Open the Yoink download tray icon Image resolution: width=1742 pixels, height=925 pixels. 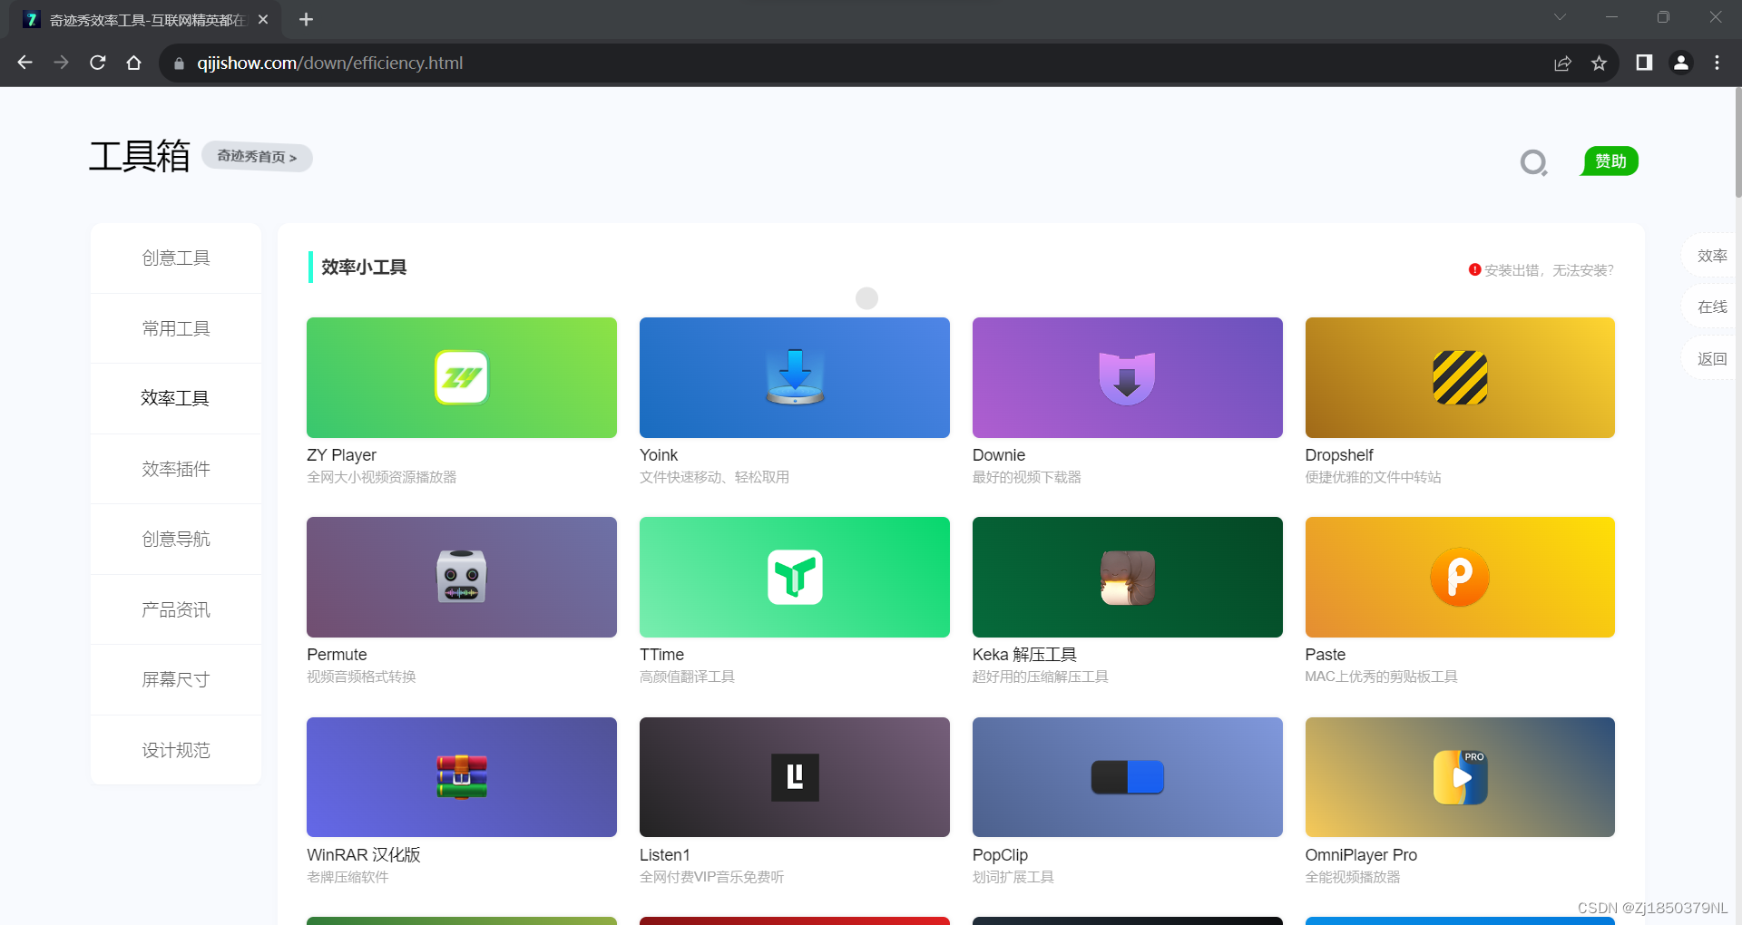click(795, 377)
